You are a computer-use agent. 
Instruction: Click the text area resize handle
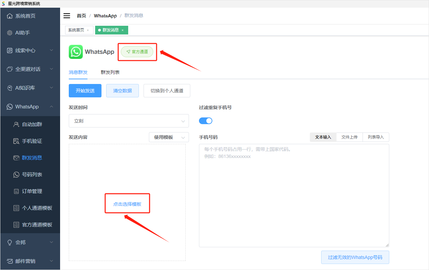click(x=387, y=245)
